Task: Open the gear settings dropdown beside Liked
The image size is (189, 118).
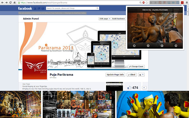Action: pyautogui.click(x=141, y=75)
